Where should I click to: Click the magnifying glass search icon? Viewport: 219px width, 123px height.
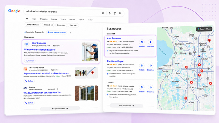point(120,13)
